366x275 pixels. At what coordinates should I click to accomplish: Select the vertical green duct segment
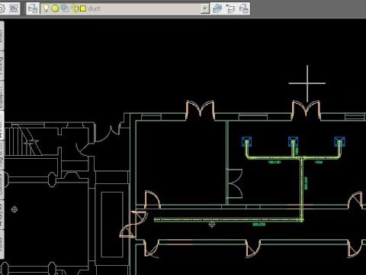tap(302, 189)
